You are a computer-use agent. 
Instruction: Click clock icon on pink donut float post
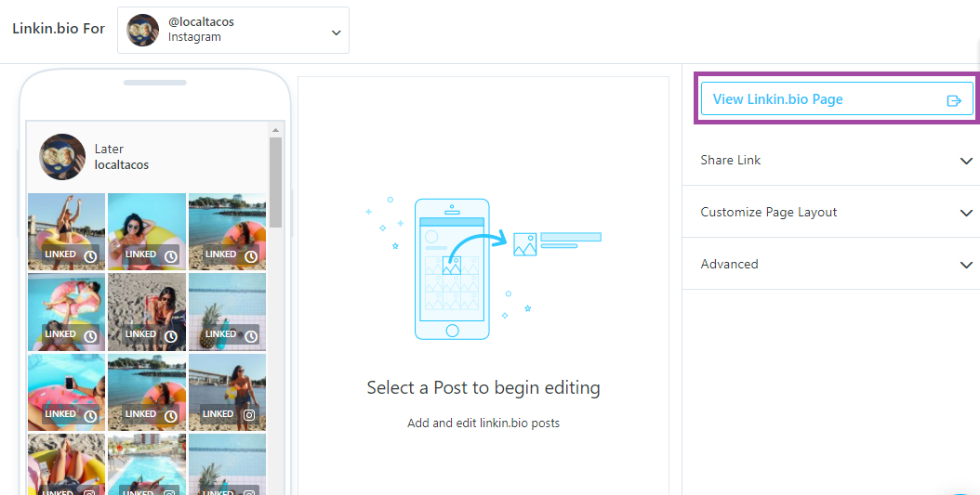(x=90, y=336)
